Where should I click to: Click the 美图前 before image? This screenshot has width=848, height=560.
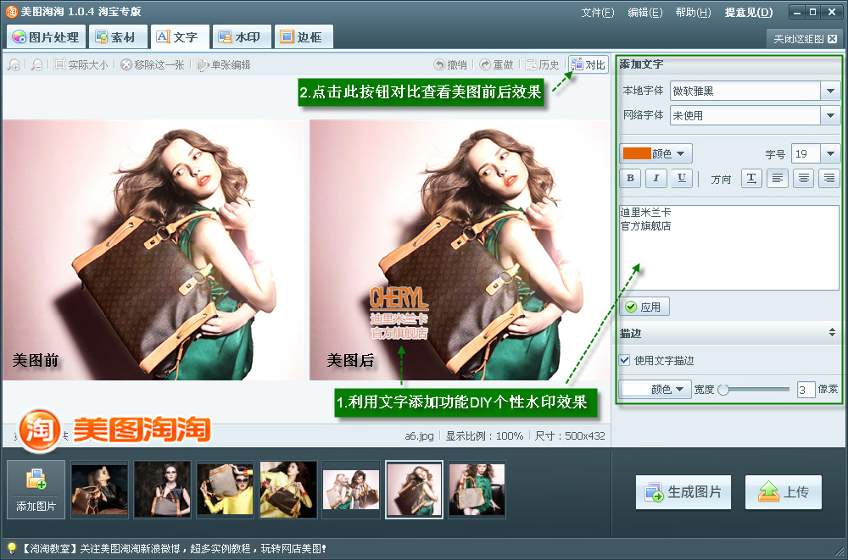tap(154, 250)
